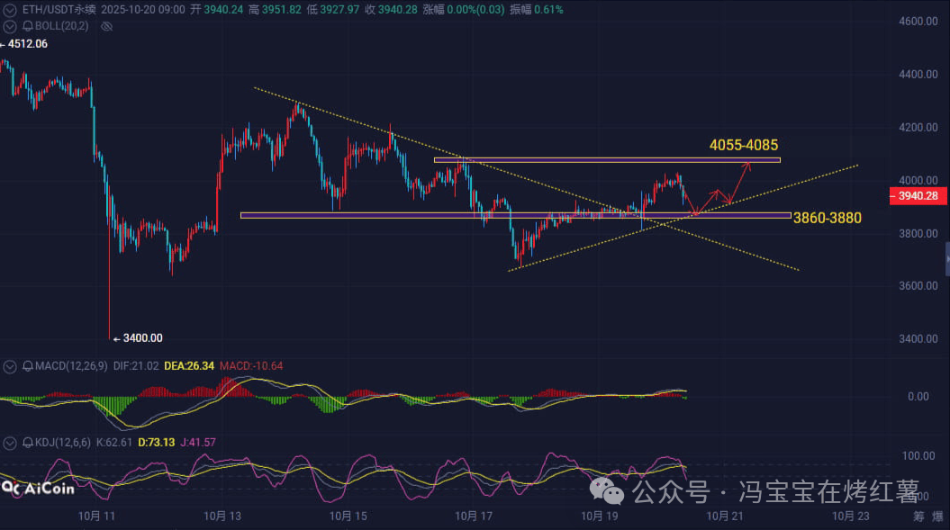Click the 开 3940.24 open price

click(x=217, y=10)
